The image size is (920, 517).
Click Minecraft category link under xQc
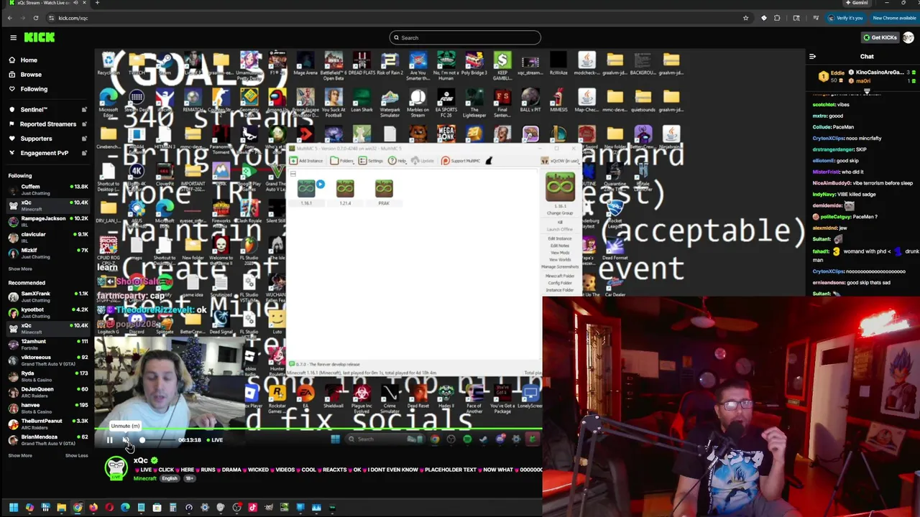(x=144, y=478)
